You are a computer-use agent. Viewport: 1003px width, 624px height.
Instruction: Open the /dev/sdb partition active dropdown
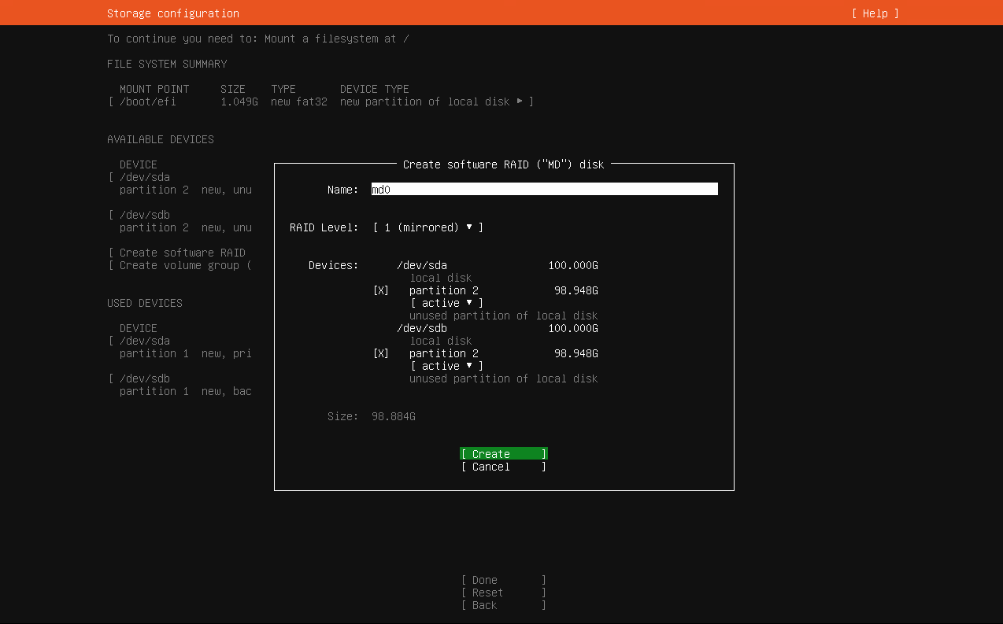click(x=447, y=366)
